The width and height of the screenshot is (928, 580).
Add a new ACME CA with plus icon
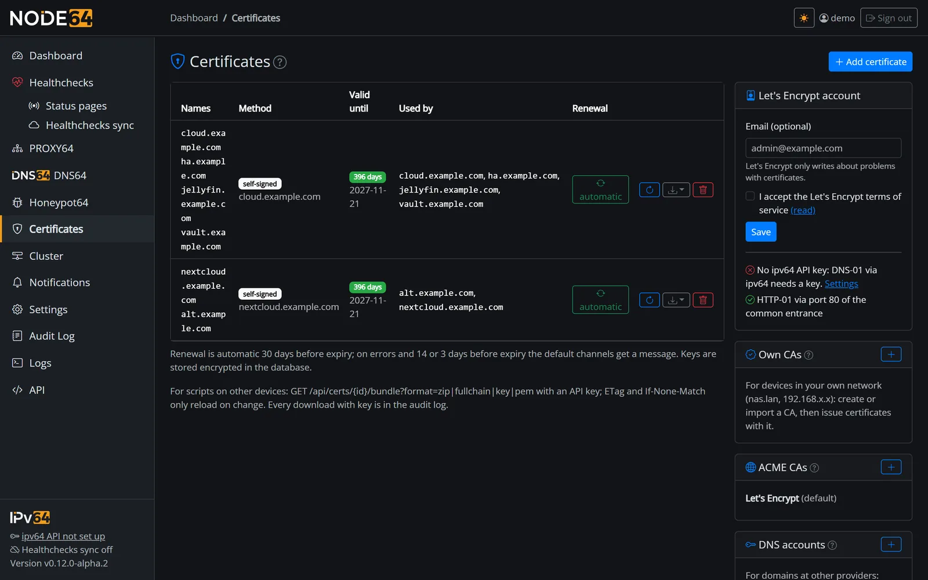(891, 467)
